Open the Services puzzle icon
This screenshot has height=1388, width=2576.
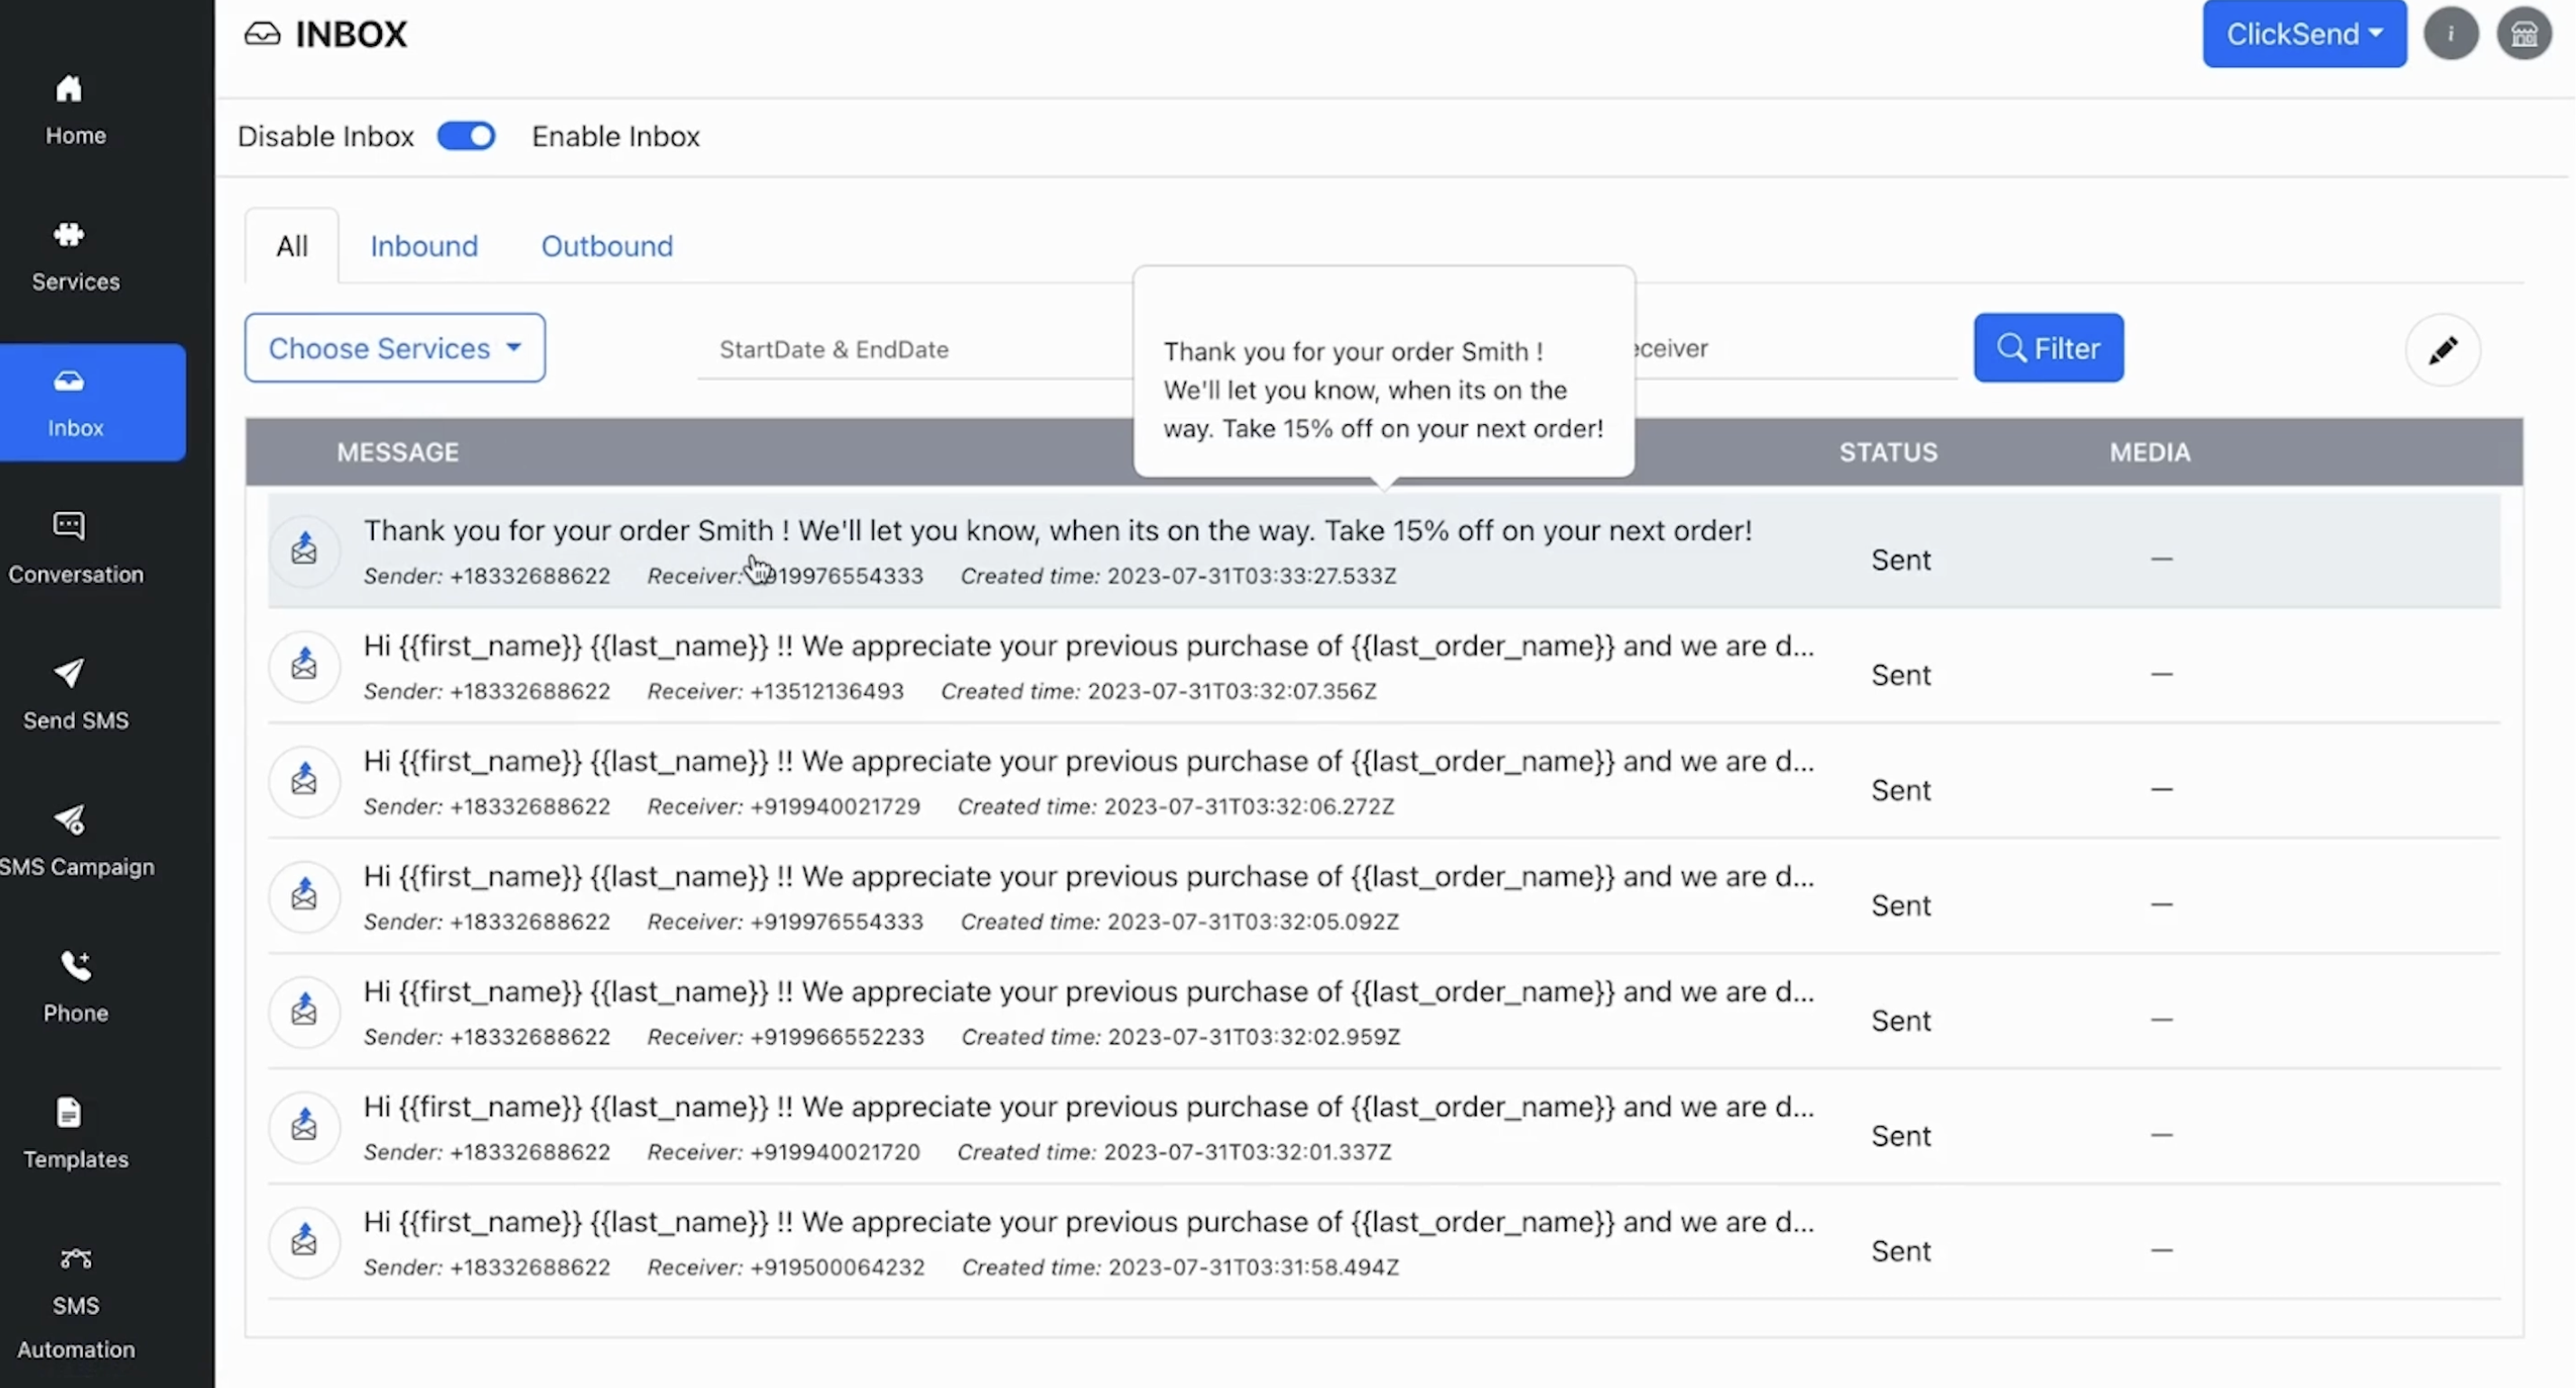tap(69, 235)
